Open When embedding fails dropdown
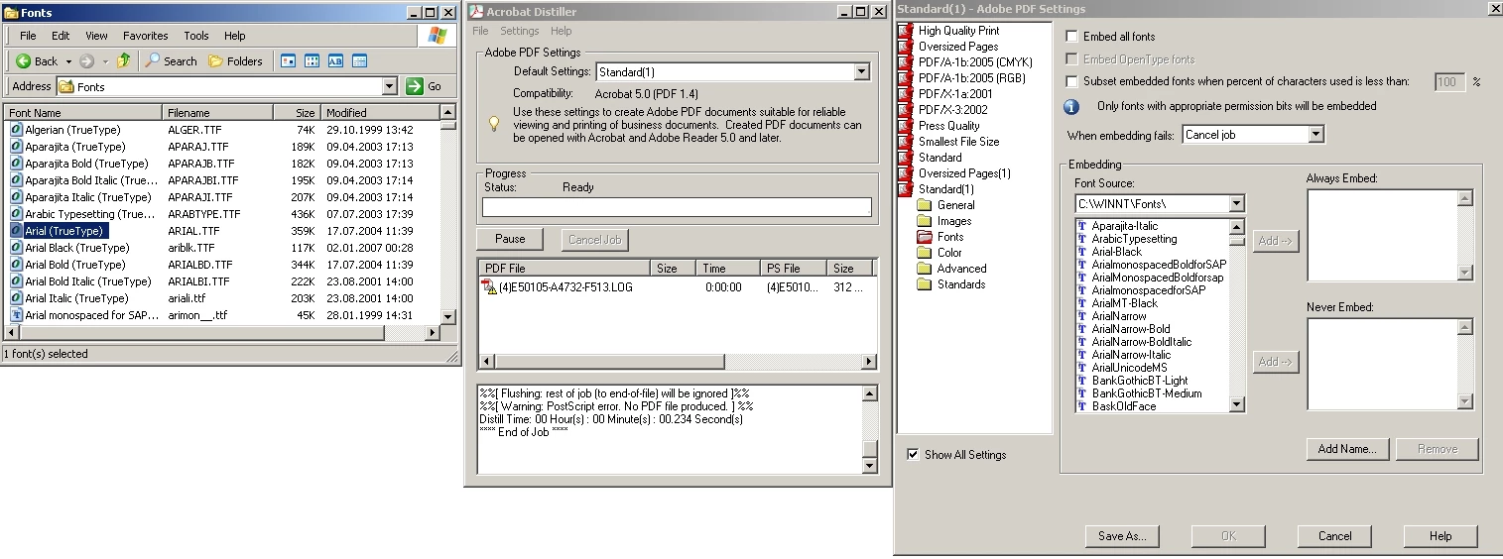The width and height of the screenshot is (1503, 559). pos(1315,134)
